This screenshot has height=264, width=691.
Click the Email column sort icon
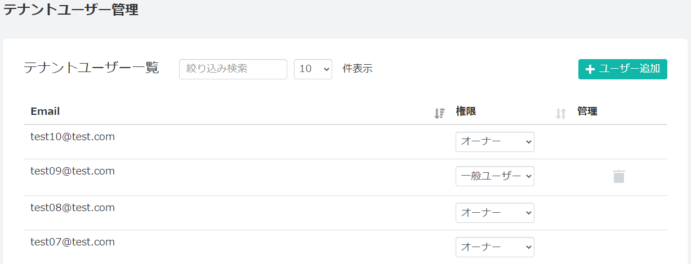[440, 113]
